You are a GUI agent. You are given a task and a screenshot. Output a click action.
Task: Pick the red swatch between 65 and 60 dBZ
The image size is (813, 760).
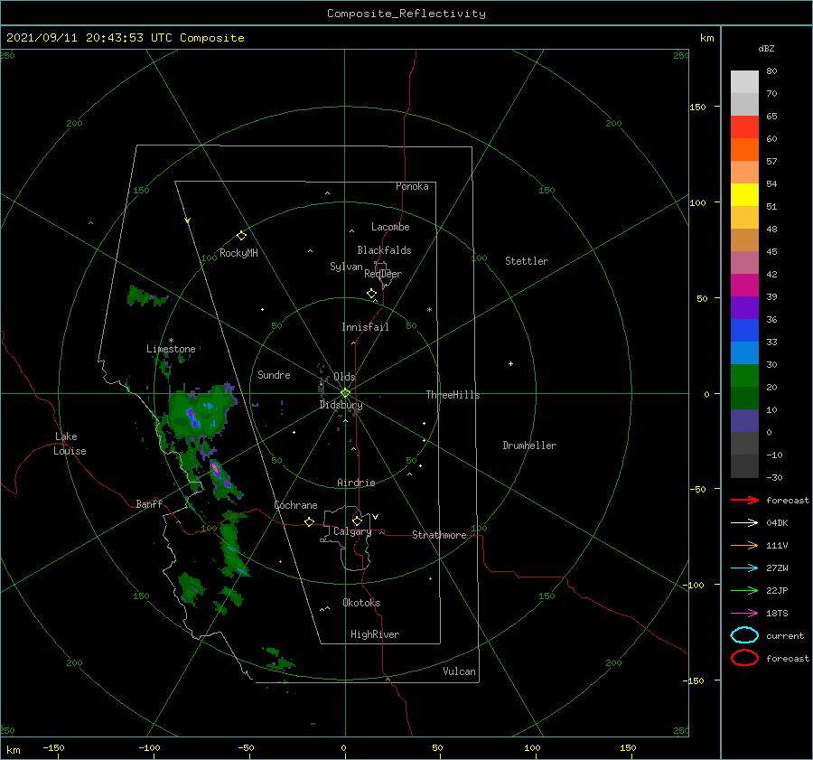744,127
